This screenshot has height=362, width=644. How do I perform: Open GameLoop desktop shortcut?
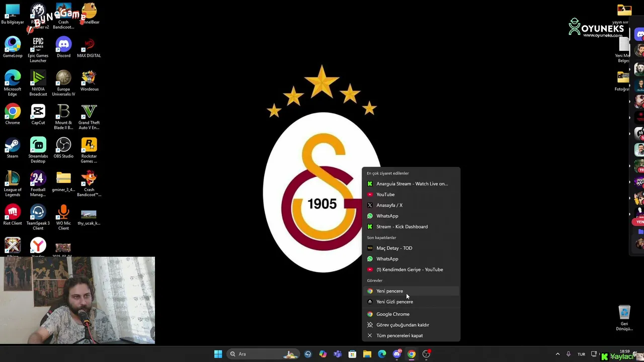(x=13, y=47)
